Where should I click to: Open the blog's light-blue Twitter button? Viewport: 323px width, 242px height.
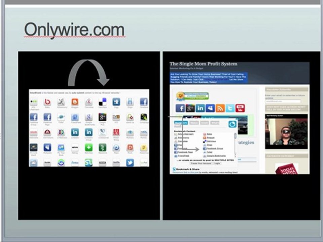tap(230, 108)
